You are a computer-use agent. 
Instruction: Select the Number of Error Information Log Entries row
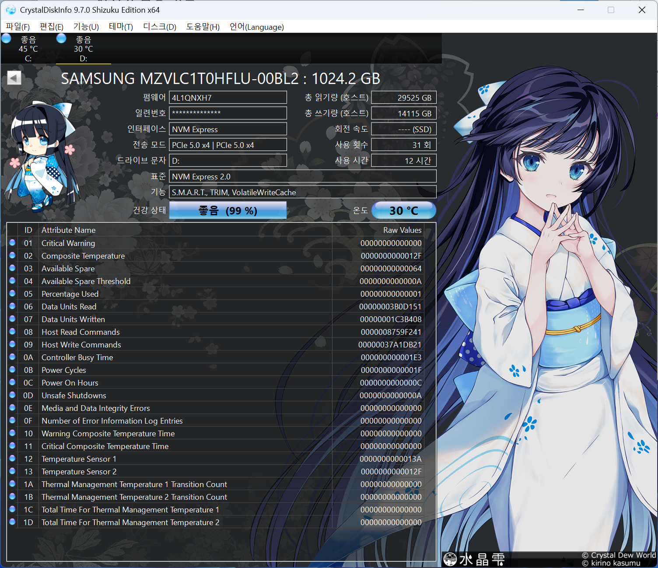tap(215, 421)
